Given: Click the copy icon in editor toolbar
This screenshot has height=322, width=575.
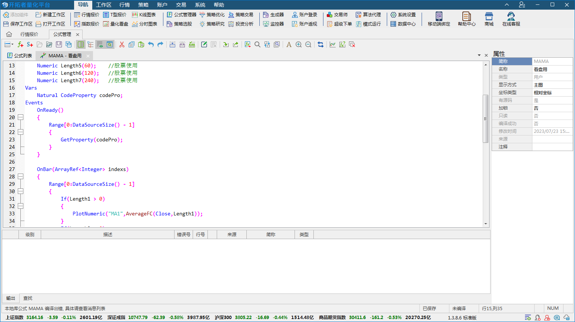Looking at the screenshot, I should 132,44.
